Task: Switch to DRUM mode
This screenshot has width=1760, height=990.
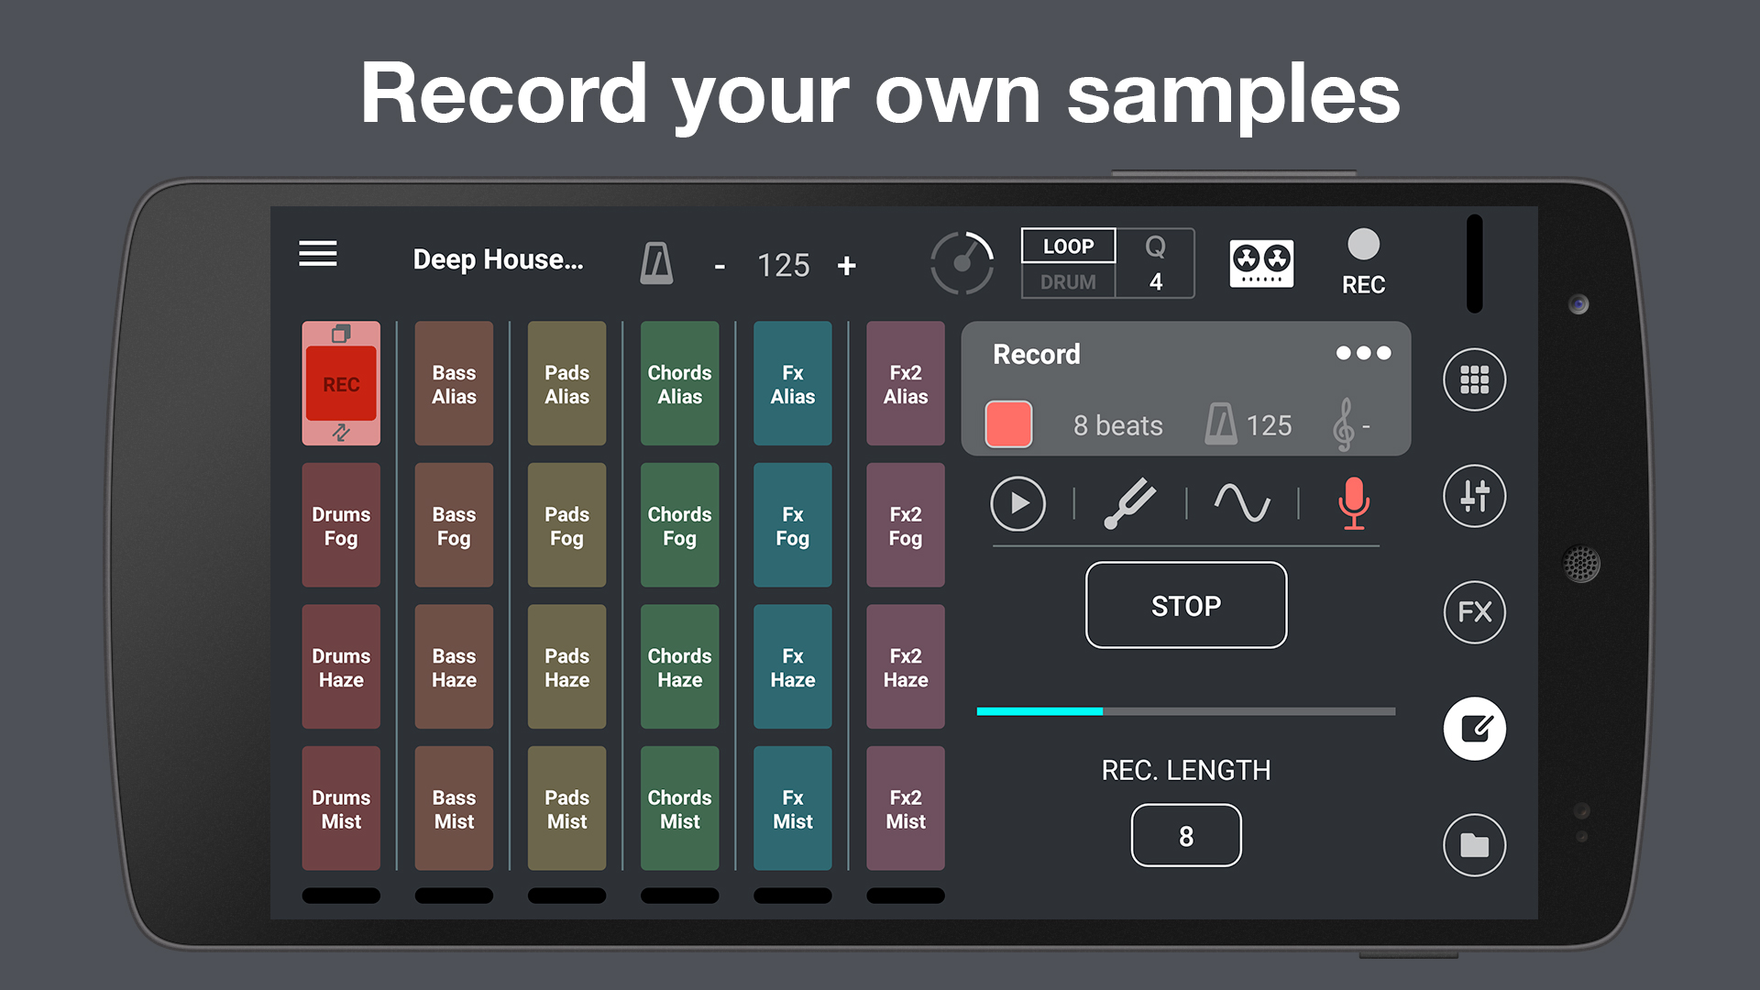Action: coord(1068,282)
